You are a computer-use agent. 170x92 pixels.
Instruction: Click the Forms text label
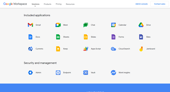[x=121, y=37]
